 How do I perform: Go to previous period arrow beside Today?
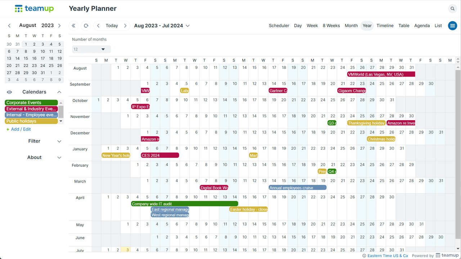(x=98, y=26)
